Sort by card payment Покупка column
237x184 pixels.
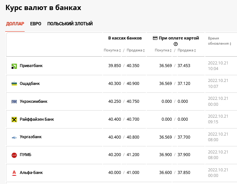163,50
